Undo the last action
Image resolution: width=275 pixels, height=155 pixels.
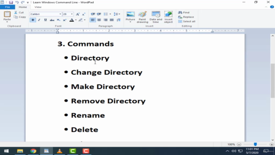tap(17, 2)
